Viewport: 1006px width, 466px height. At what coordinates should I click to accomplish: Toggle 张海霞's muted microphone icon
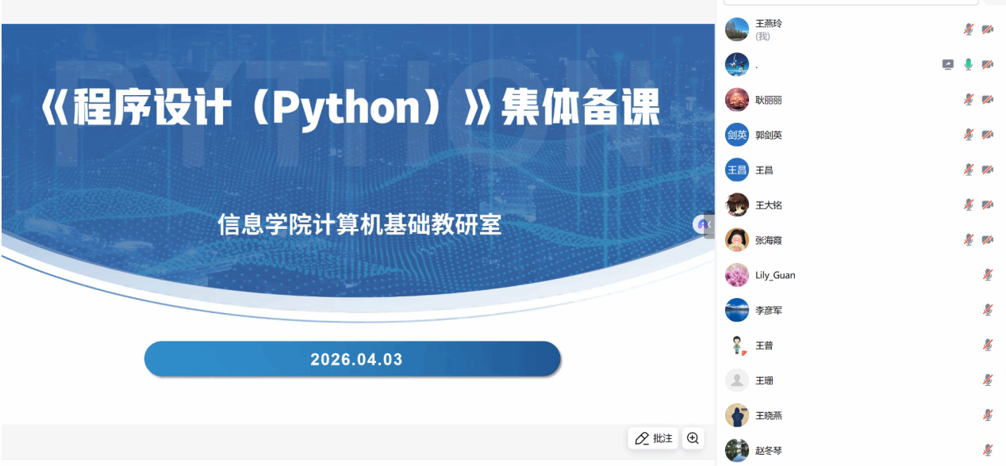click(x=968, y=239)
